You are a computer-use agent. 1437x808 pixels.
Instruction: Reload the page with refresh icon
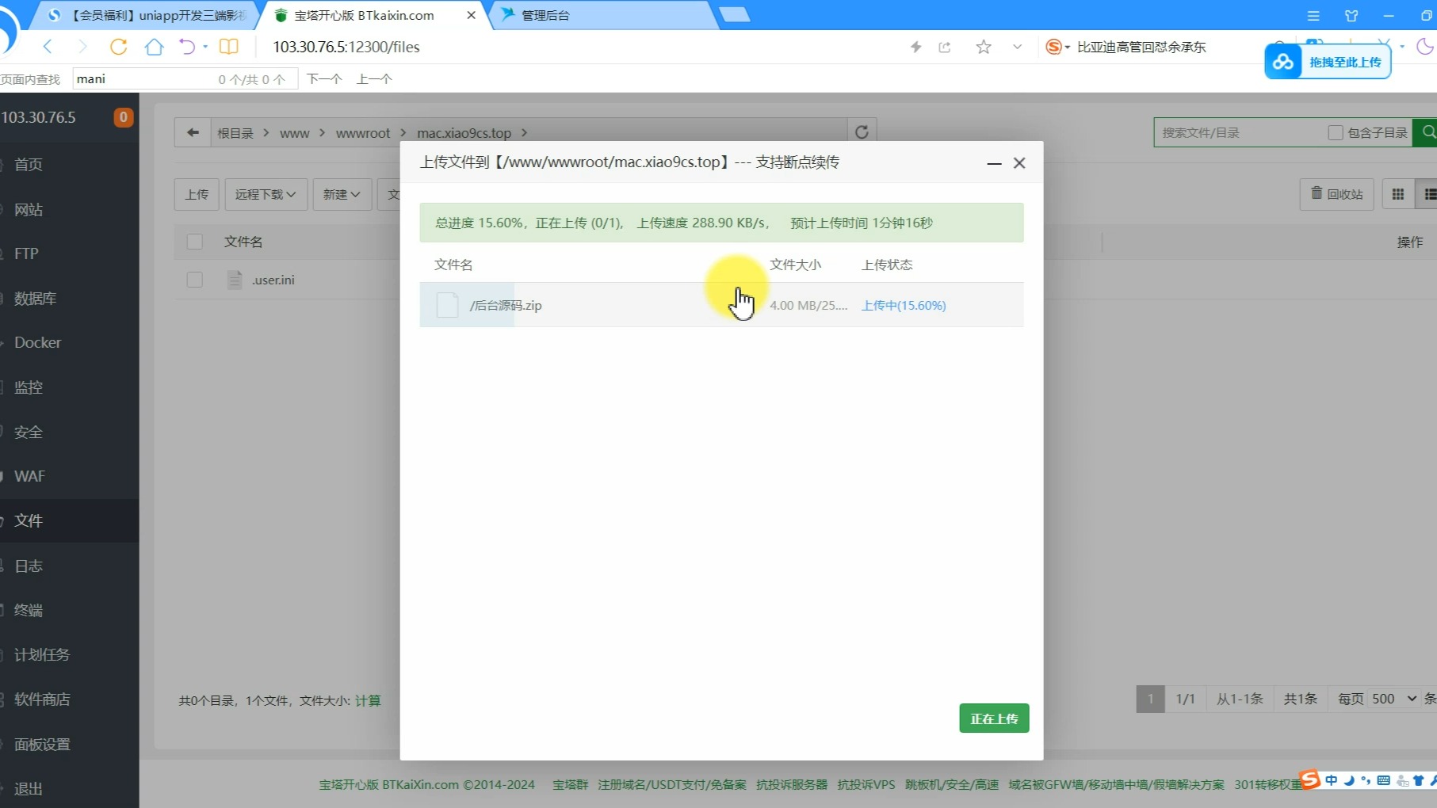coord(118,47)
